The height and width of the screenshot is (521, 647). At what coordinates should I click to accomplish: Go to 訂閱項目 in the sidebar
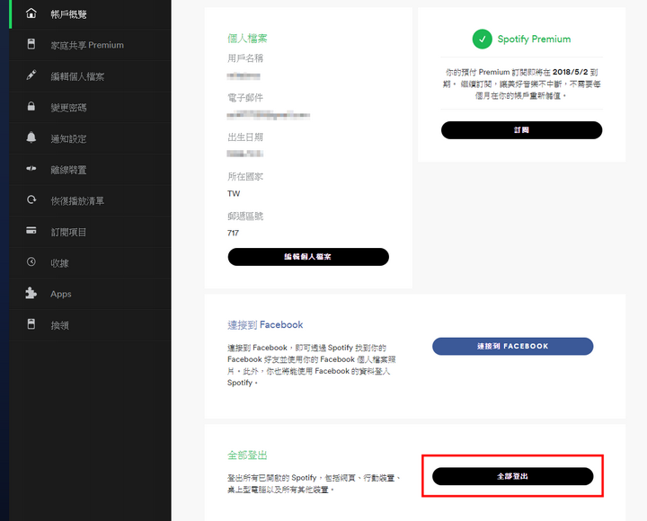pyautogui.click(x=90, y=232)
